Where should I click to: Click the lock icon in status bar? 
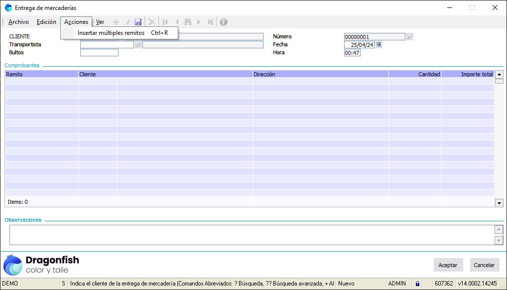point(417,284)
